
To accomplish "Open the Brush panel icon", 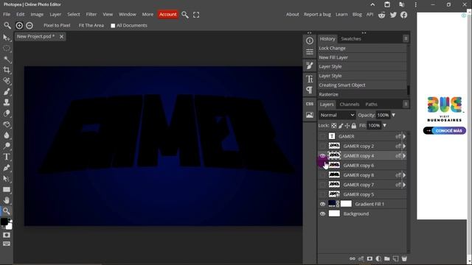I will [310, 66].
